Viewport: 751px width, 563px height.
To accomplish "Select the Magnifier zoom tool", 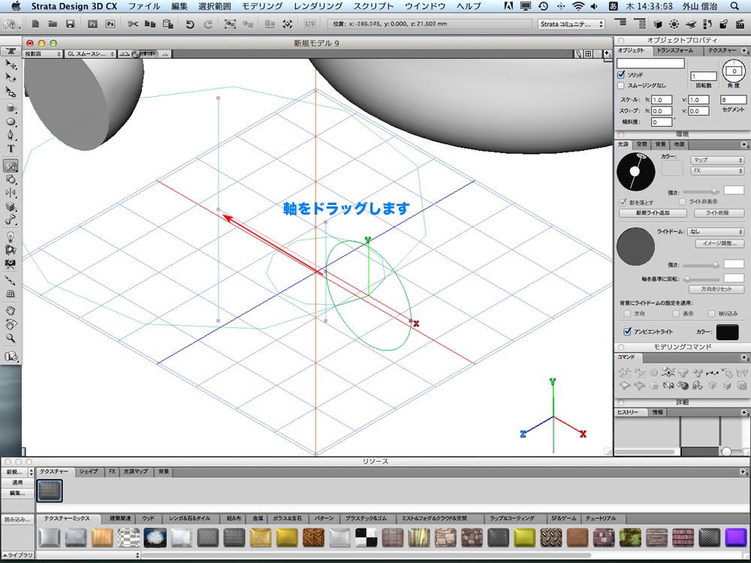I will (x=11, y=338).
